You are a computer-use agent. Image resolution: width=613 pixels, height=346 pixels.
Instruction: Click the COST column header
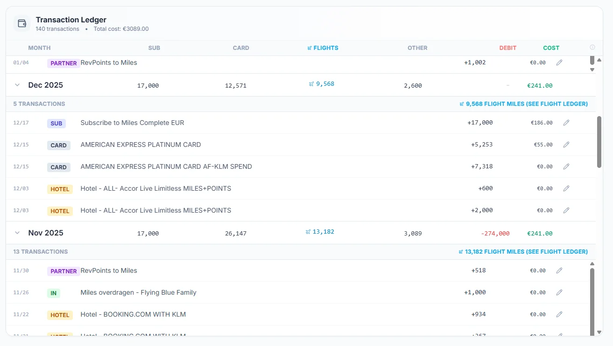[x=551, y=48]
